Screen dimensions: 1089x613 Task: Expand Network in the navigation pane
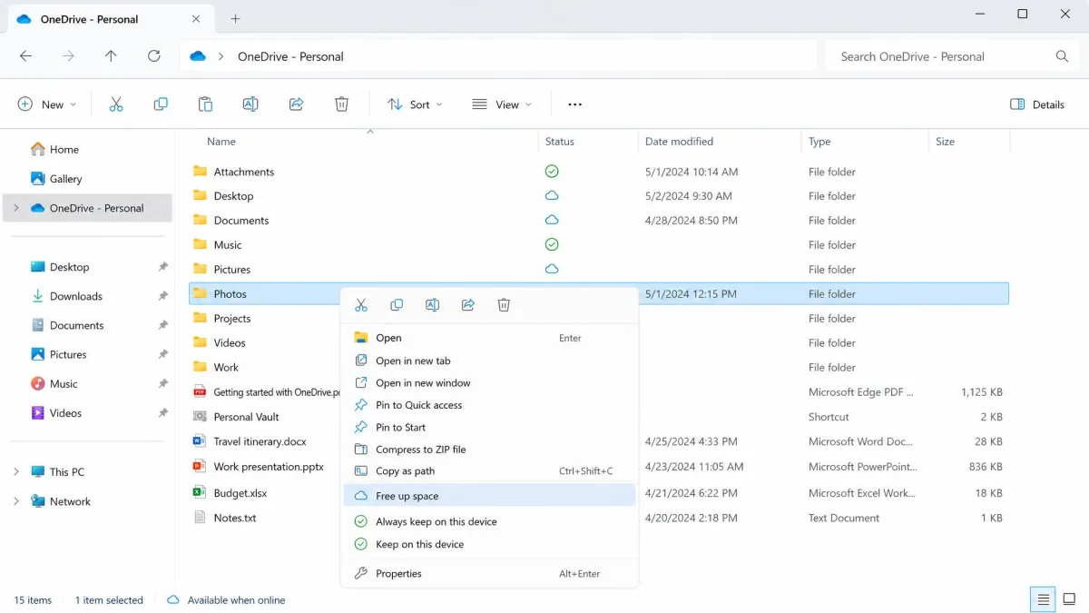pos(16,501)
